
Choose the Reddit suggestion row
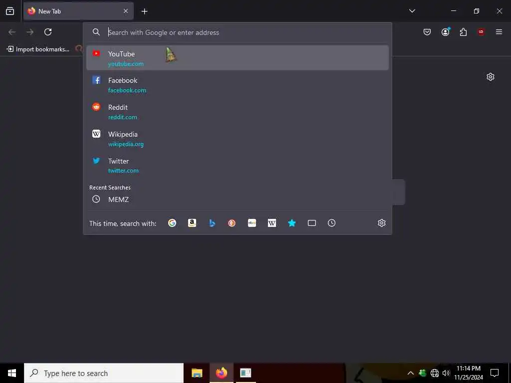point(237,112)
